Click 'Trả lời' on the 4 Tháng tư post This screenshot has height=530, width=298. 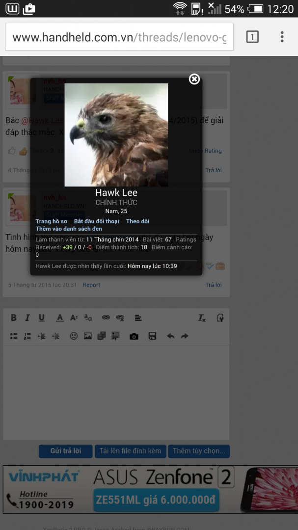pos(214,170)
